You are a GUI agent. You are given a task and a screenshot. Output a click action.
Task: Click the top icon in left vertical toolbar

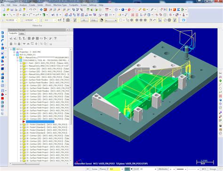click(x=2, y=33)
